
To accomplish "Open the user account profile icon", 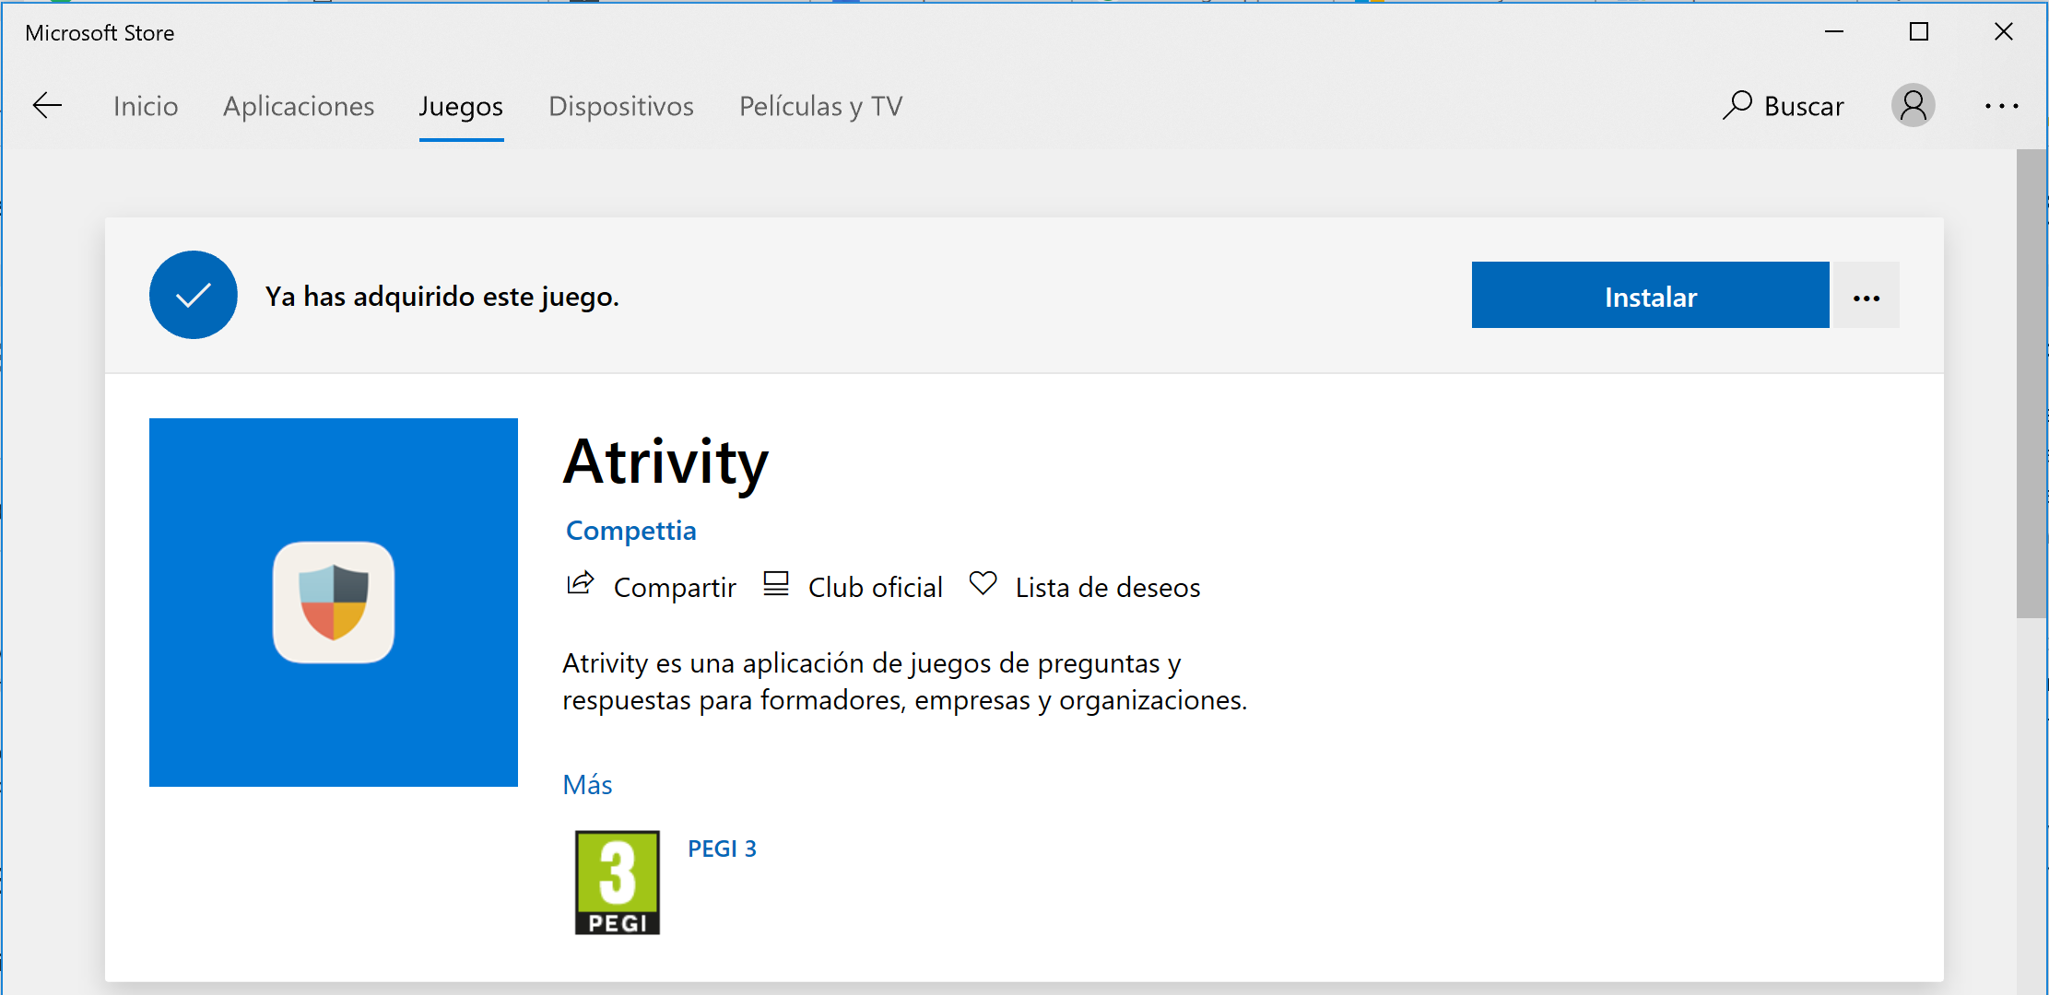I will (x=1913, y=106).
